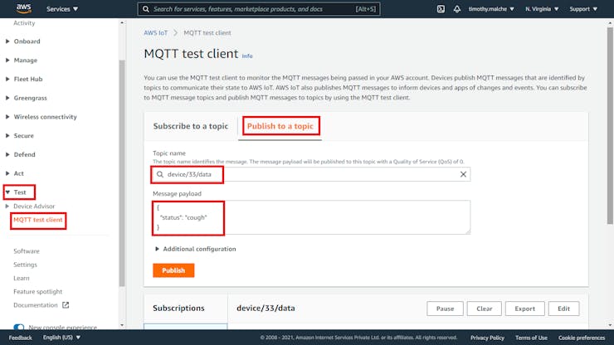614x345 pixels.
Task: Open Cookie preferences
Action: pyautogui.click(x=582, y=338)
